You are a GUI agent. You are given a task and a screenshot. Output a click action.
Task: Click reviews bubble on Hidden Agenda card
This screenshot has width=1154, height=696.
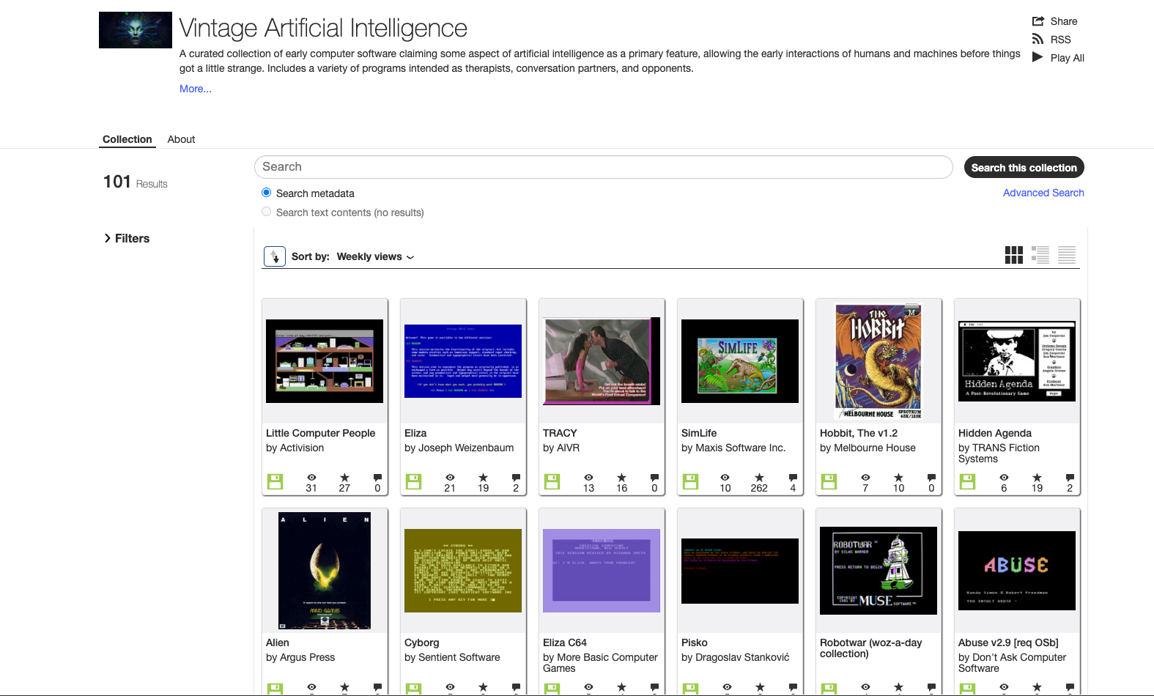point(1070,478)
